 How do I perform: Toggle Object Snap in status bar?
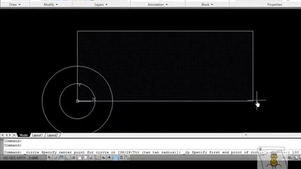pos(79,158)
